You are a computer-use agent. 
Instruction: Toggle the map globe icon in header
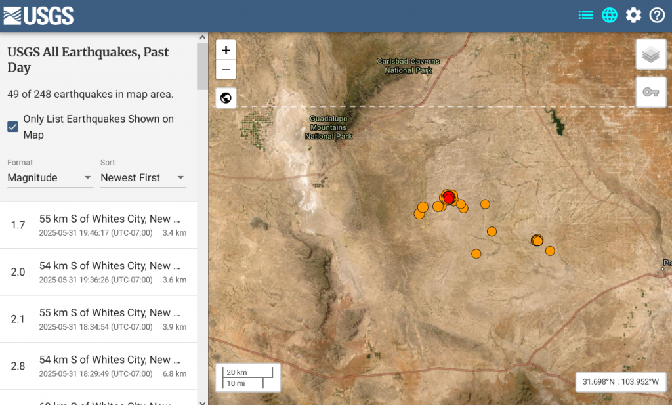tap(610, 16)
